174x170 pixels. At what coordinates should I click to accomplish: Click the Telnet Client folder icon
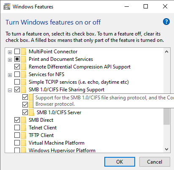[x=23, y=128]
